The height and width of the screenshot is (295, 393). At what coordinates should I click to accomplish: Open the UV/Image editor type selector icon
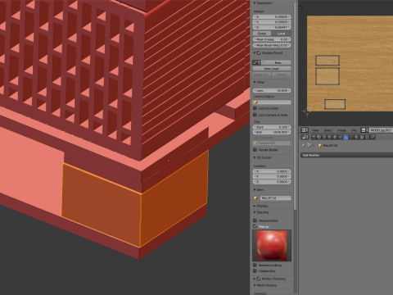click(x=305, y=130)
